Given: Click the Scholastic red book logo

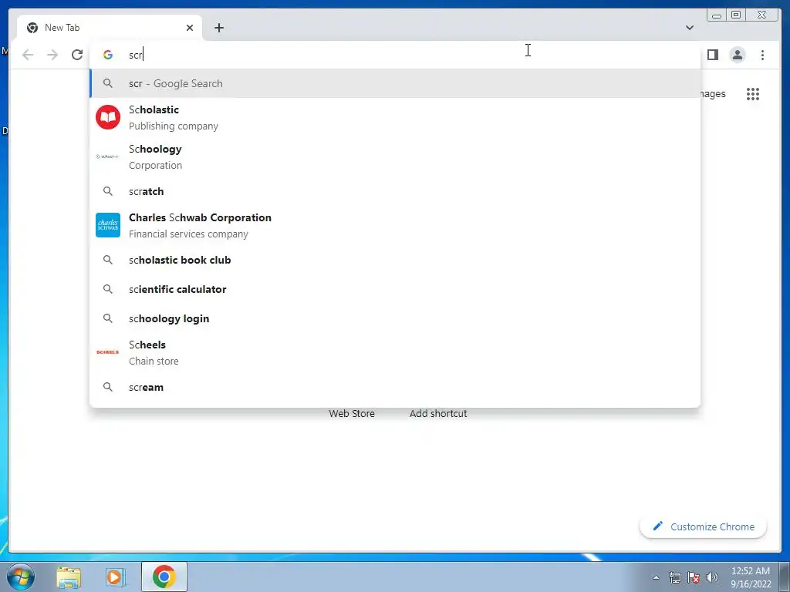Looking at the screenshot, I should (x=108, y=117).
